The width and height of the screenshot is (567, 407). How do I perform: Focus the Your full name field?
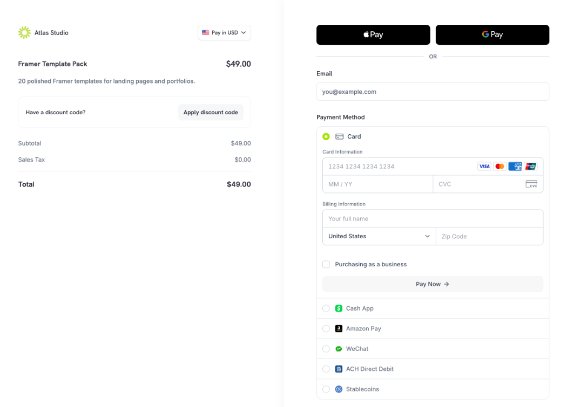pyautogui.click(x=433, y=218)
